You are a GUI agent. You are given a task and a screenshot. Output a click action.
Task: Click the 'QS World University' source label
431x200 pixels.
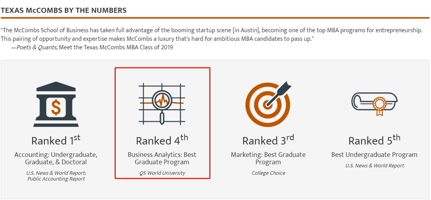coord(162,173)
